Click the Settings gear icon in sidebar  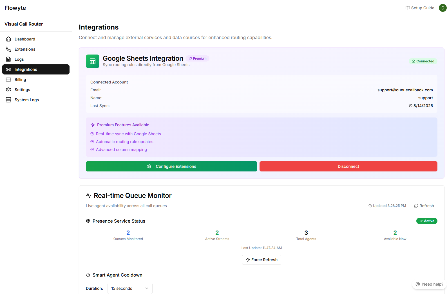click(8, 90)
